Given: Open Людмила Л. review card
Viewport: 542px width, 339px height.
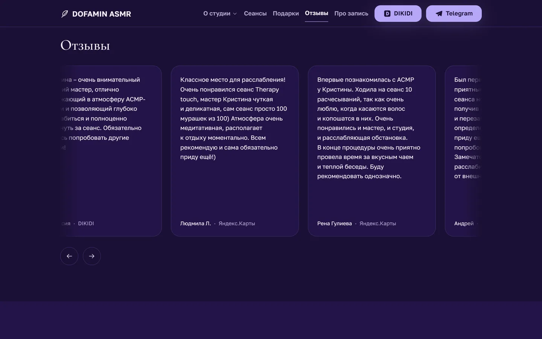Looking at the screenshot, I should (x=235, y=151).
